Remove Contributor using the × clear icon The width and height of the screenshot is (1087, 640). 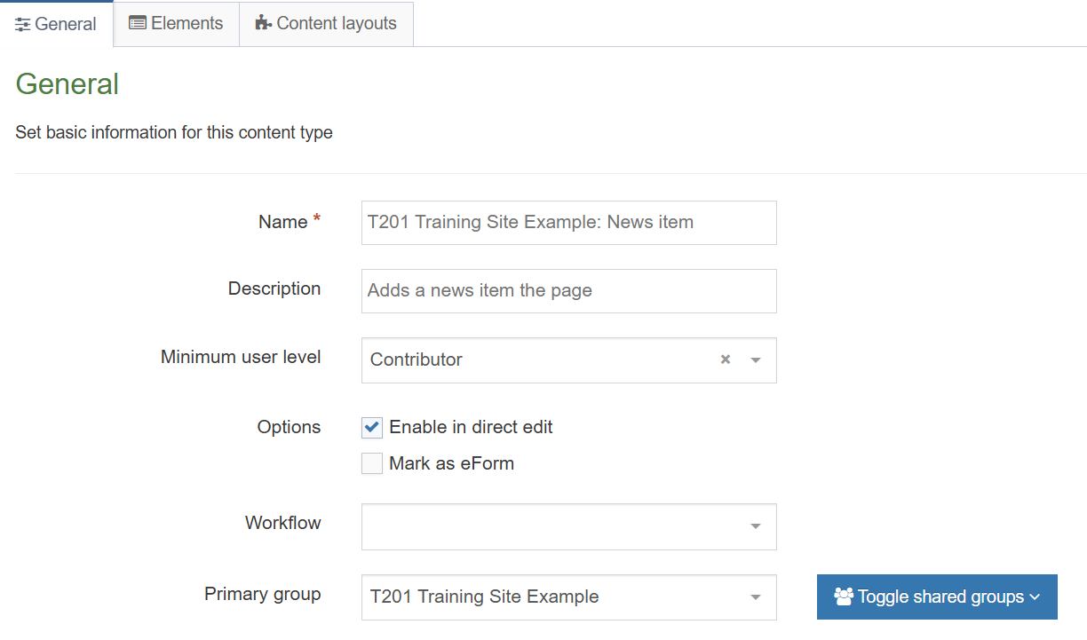[725, 360]
